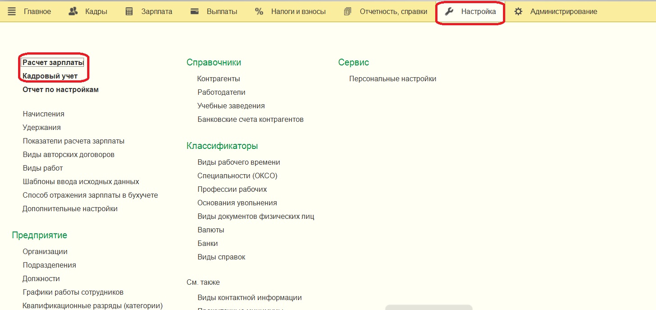
Task: Open Показатели расчета зарплаты
Action: point(74,141)
